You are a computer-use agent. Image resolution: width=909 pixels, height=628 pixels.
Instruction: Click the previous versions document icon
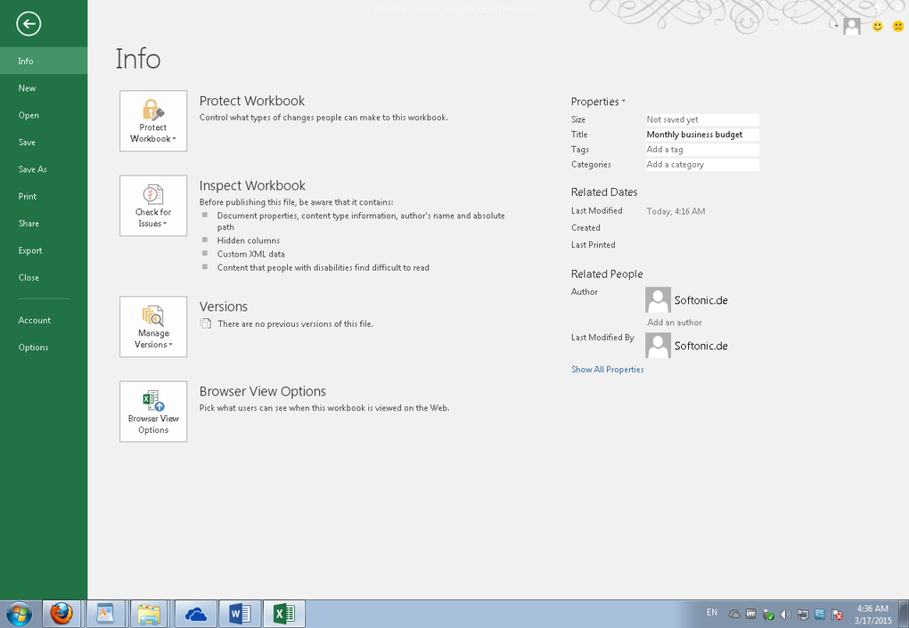point(205,323)
